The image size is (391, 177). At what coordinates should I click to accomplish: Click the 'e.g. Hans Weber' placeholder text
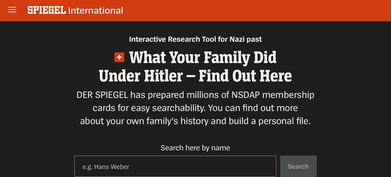(x=106, y=167)
